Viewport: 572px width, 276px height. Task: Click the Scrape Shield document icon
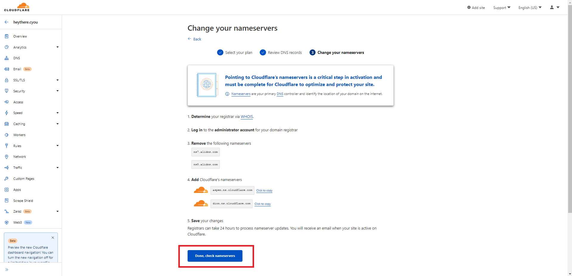7,201
